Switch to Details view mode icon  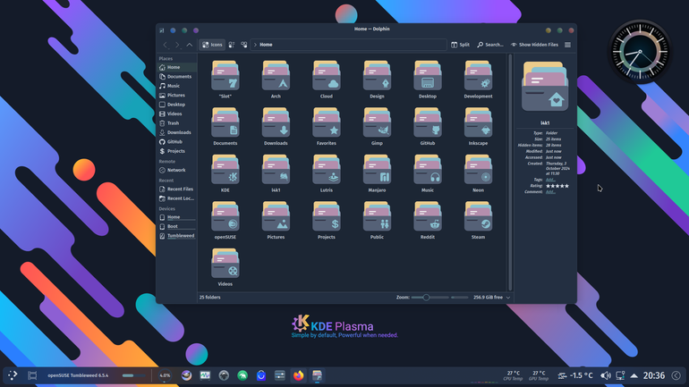(x=244, y=45)
